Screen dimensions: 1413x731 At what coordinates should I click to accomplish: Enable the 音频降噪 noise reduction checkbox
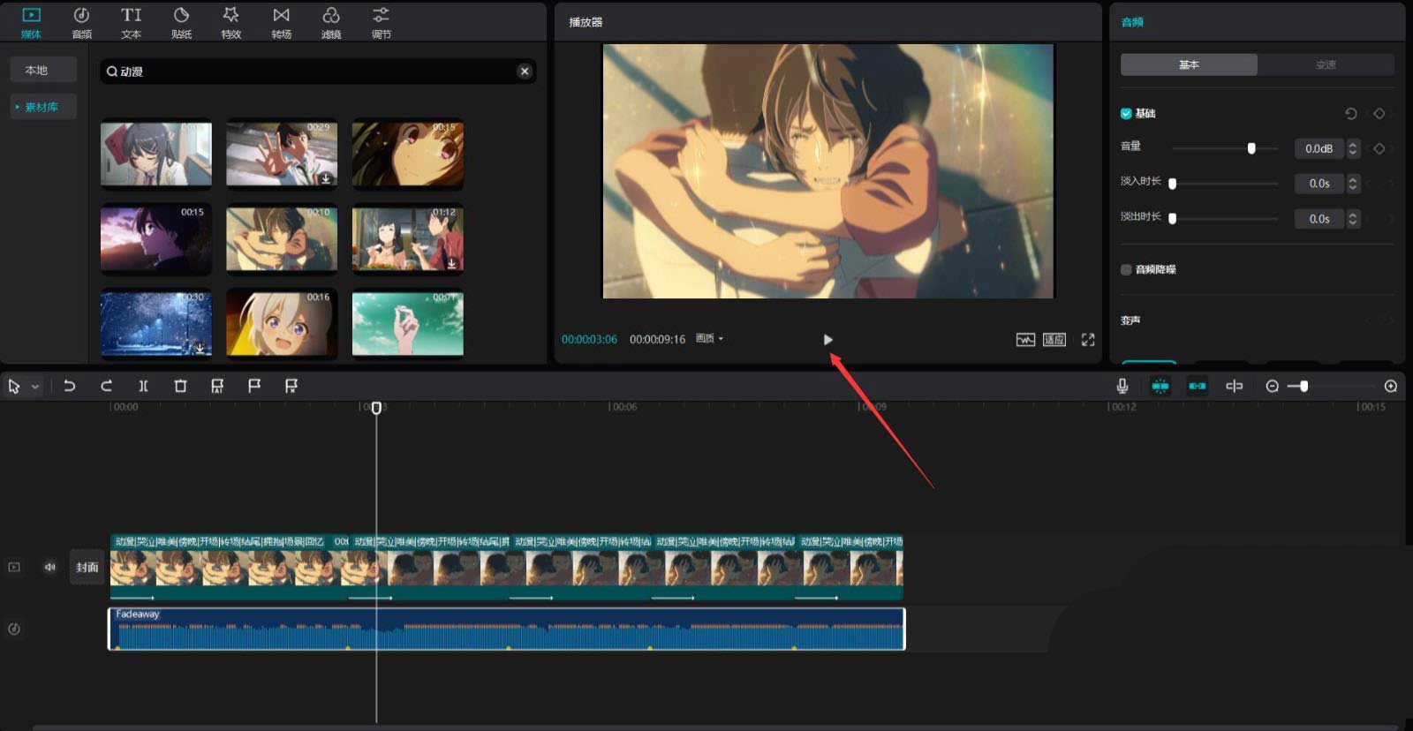(1126, 269)
